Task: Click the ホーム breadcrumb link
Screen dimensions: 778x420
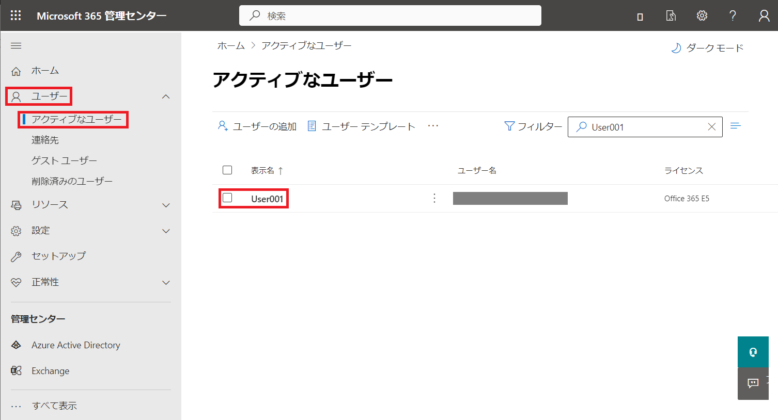Action: coord(231,45)
